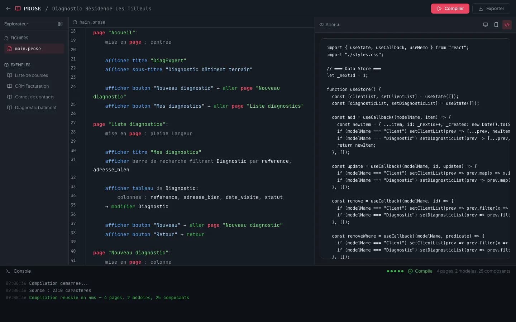The image size is (516, 322).
Task: Click the Console panel label
Action: [x=22, y=271]
